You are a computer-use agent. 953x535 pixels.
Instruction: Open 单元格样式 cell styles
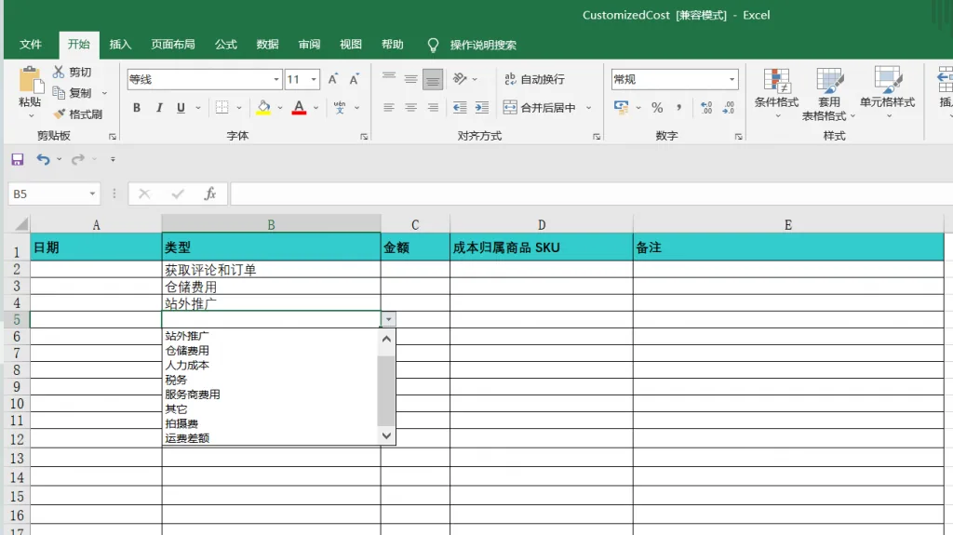click(x=887, y=92)
